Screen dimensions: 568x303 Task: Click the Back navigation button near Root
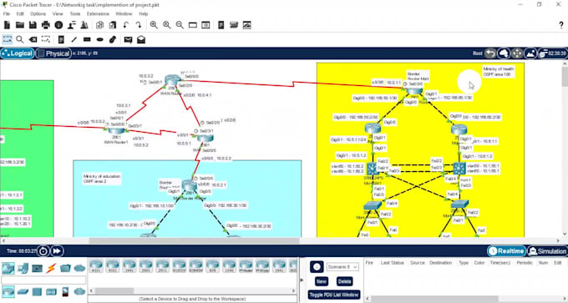coord(490,53)
